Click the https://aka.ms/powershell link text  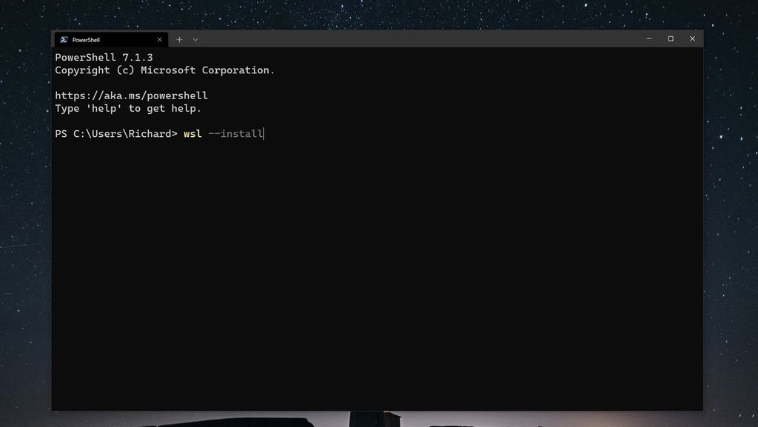click(x=132, y=95)
